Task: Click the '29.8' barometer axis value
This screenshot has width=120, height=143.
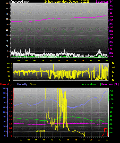Action: [x=111, y=20]
